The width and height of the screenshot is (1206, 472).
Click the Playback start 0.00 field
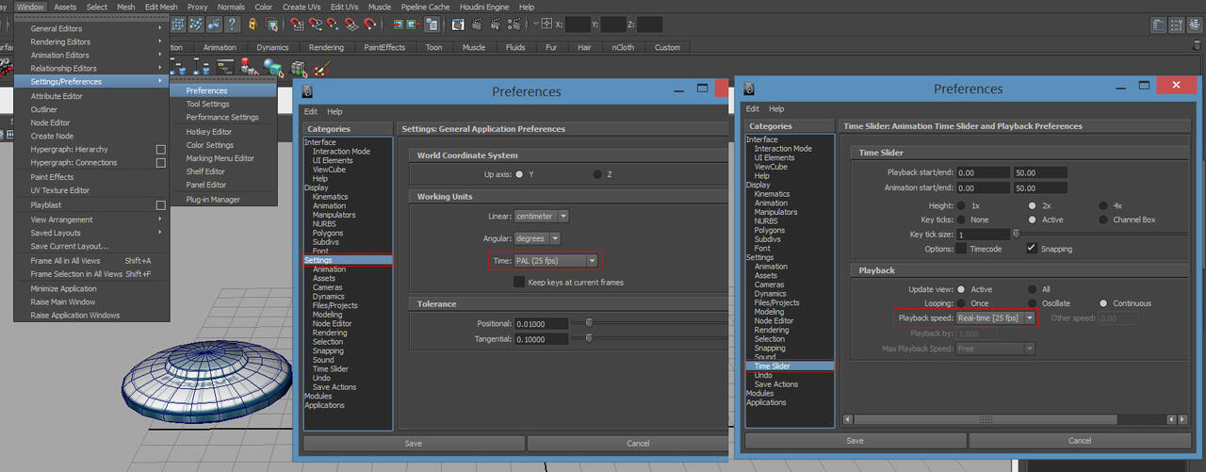(983, 172)
